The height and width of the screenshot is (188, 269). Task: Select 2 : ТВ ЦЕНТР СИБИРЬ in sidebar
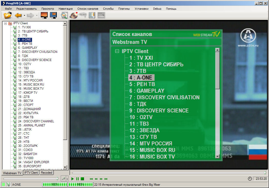[33, 31]
